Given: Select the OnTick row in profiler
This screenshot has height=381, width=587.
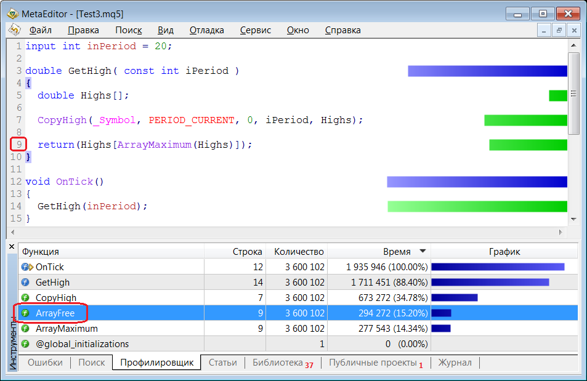Looking at the screenshot, I should coord(298,267).
